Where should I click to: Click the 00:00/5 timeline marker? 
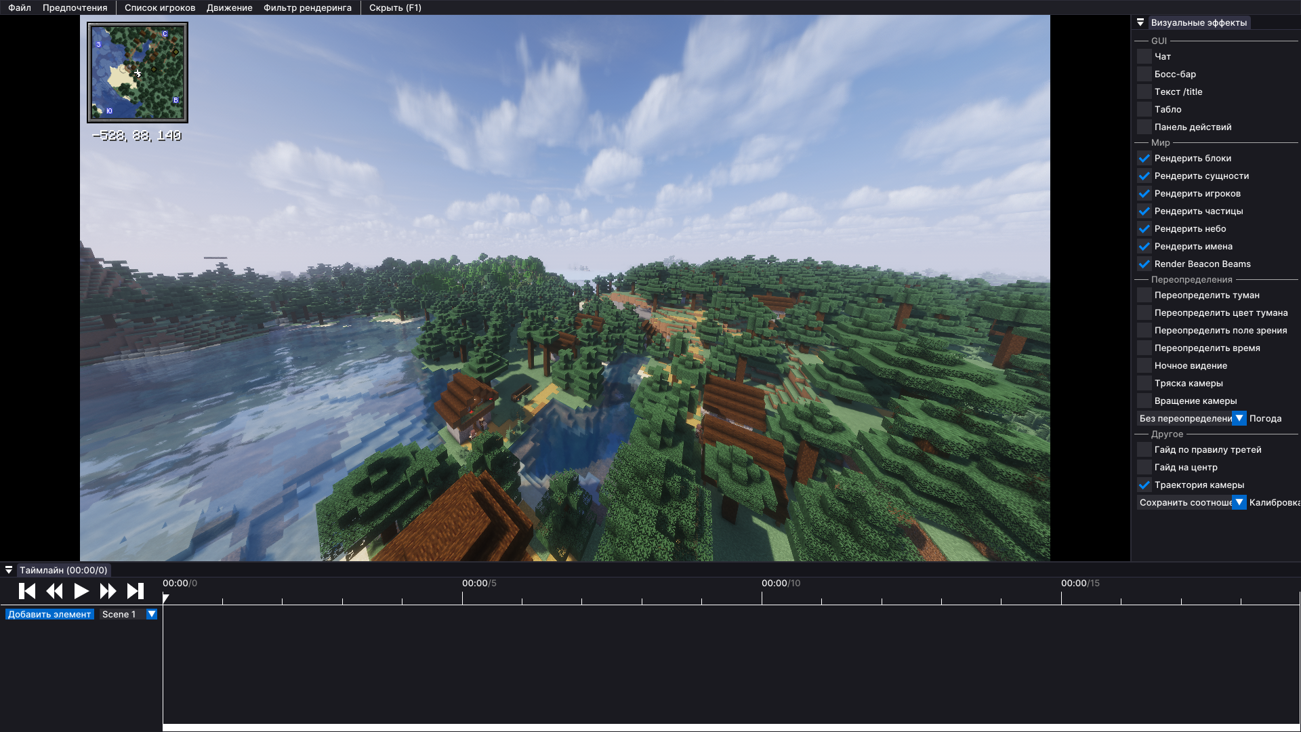click(x=479, y=583)
